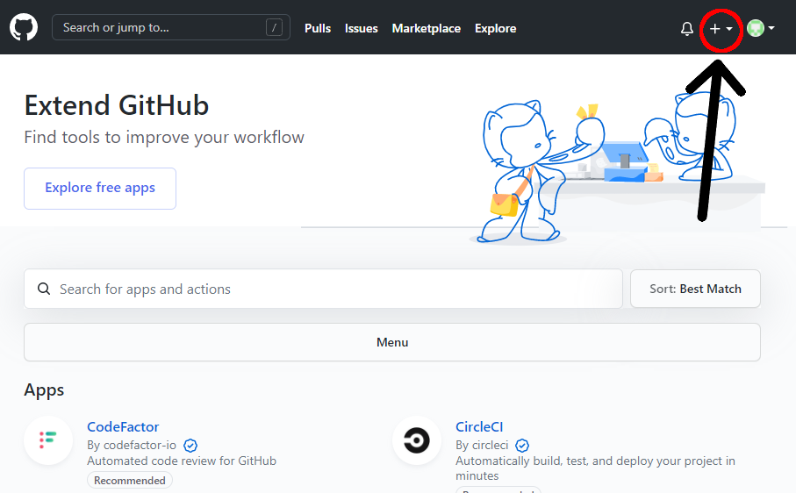Image resolution: width=796 pixels, height=493 pixels.
Task: Click the Explore free apps button
Action: pyautogui.click(x=100, y=189)
